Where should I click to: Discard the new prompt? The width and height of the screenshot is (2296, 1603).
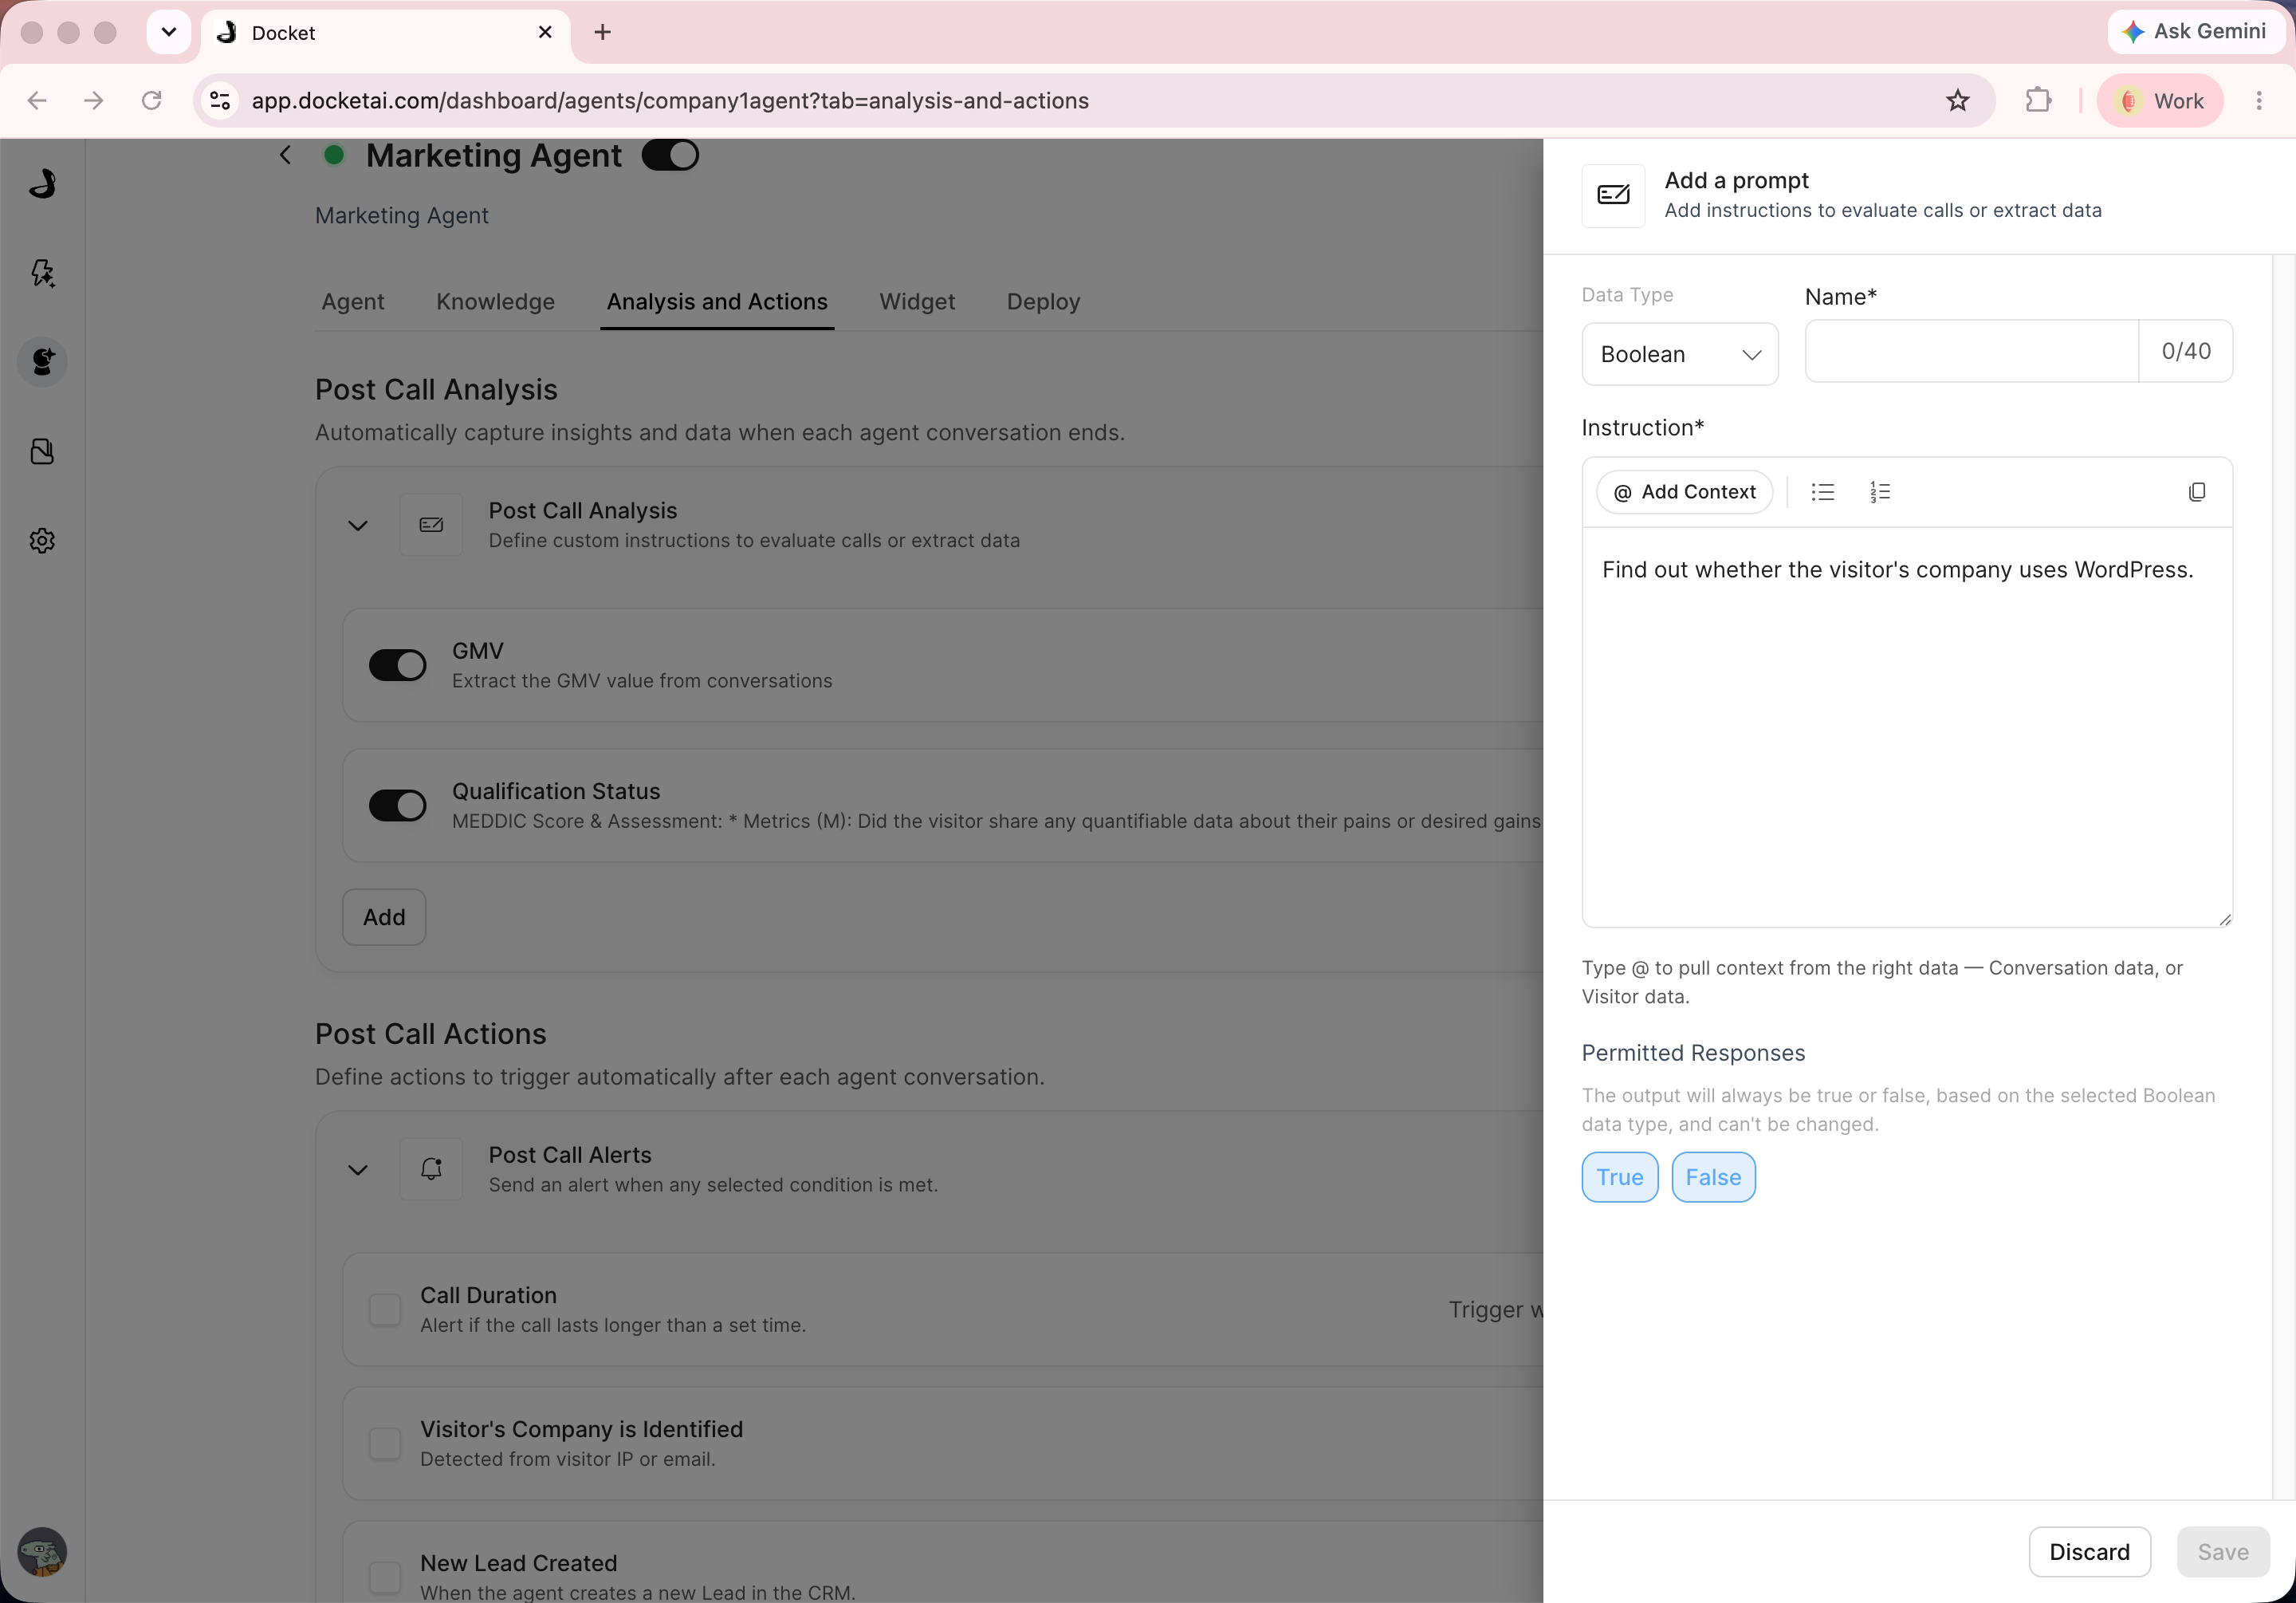pyautogui.click(x=2089, y=1552)
